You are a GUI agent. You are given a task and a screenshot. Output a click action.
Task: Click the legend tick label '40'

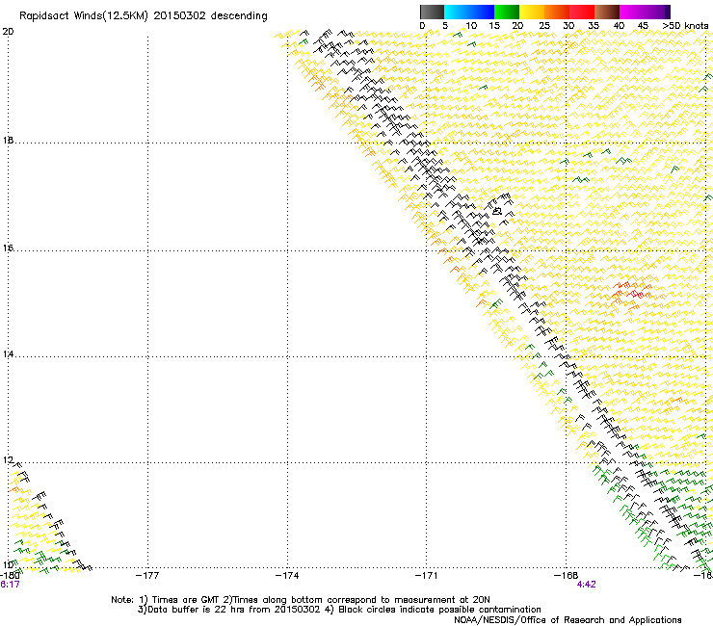point(619,26)
